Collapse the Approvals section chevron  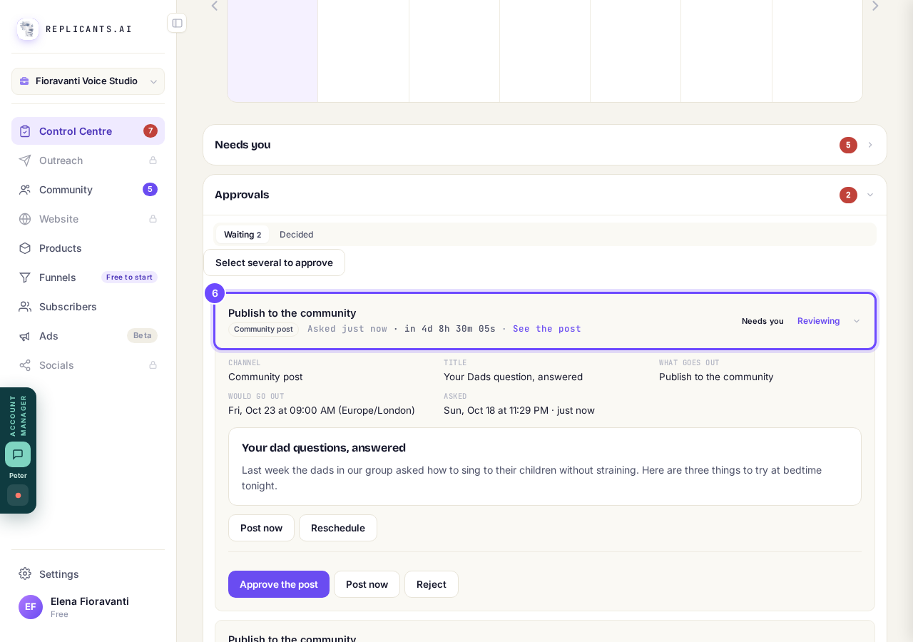point(870,195)
